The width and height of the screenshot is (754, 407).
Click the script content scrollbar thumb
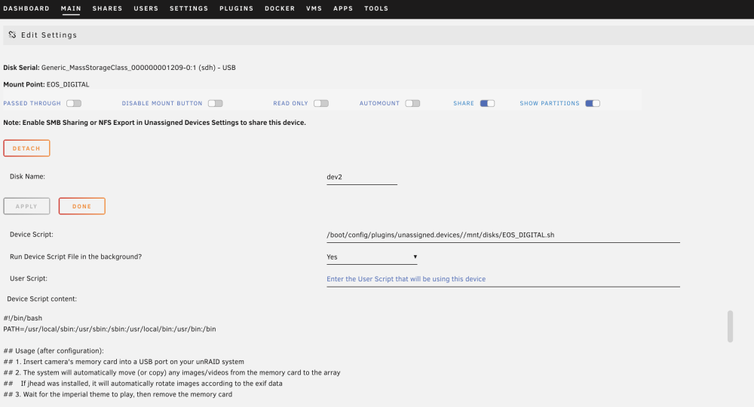pyautogui.click(x=730, y=327)
